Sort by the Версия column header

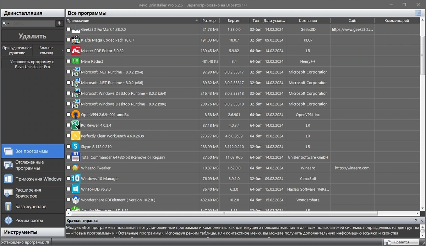tap(234, 21)
